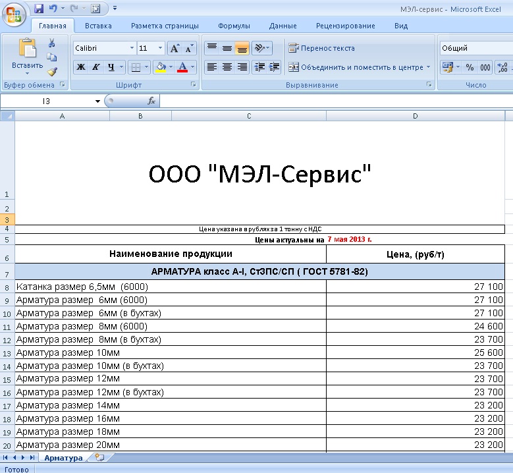513x473 pixels.
Task: Align text to middle of cell
Action: pyautogui.click(x=227, y=48)
